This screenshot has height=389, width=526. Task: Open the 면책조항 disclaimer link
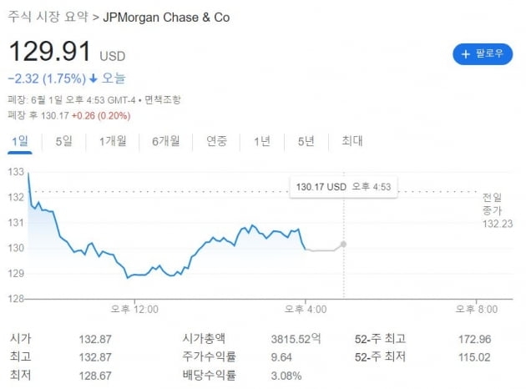point(163,99)
